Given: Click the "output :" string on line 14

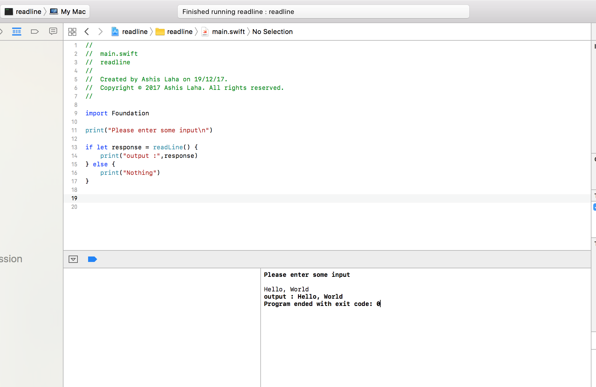Looking at the screenshot, I should [x=142, y=156].
